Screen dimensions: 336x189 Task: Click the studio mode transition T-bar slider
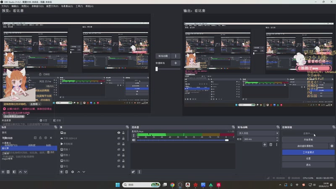157,69
